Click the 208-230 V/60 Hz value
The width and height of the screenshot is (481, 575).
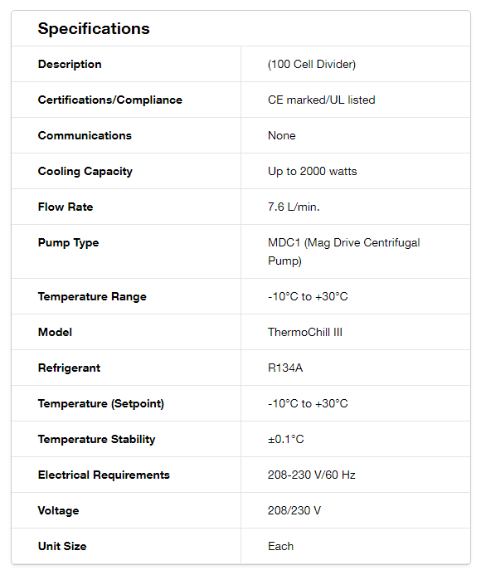point(312,475)
